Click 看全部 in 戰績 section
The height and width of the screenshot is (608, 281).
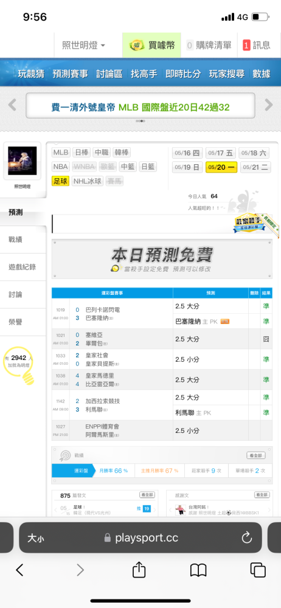[x=256, y=455]
